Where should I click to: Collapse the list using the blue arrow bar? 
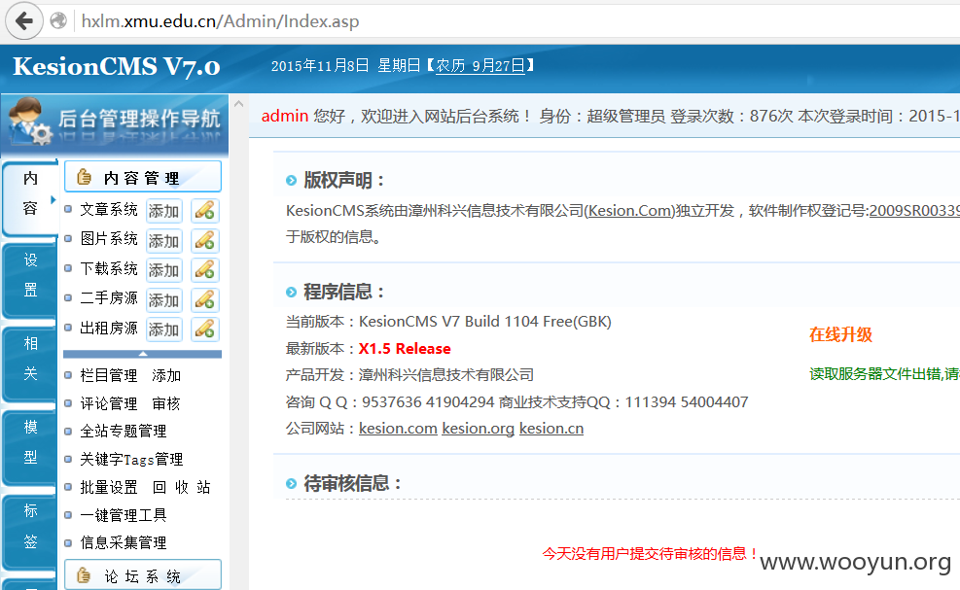[143, 354]
